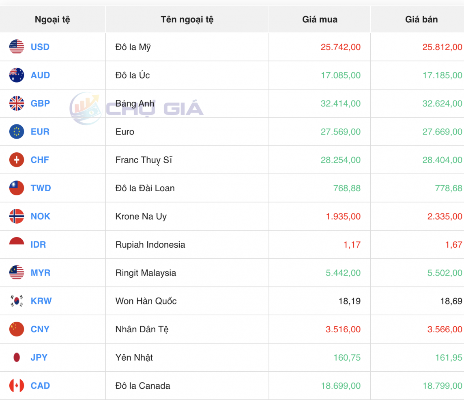This screenshot has width=464, height=400.
Task: Open the USD currency link
Action: [40, 47]
